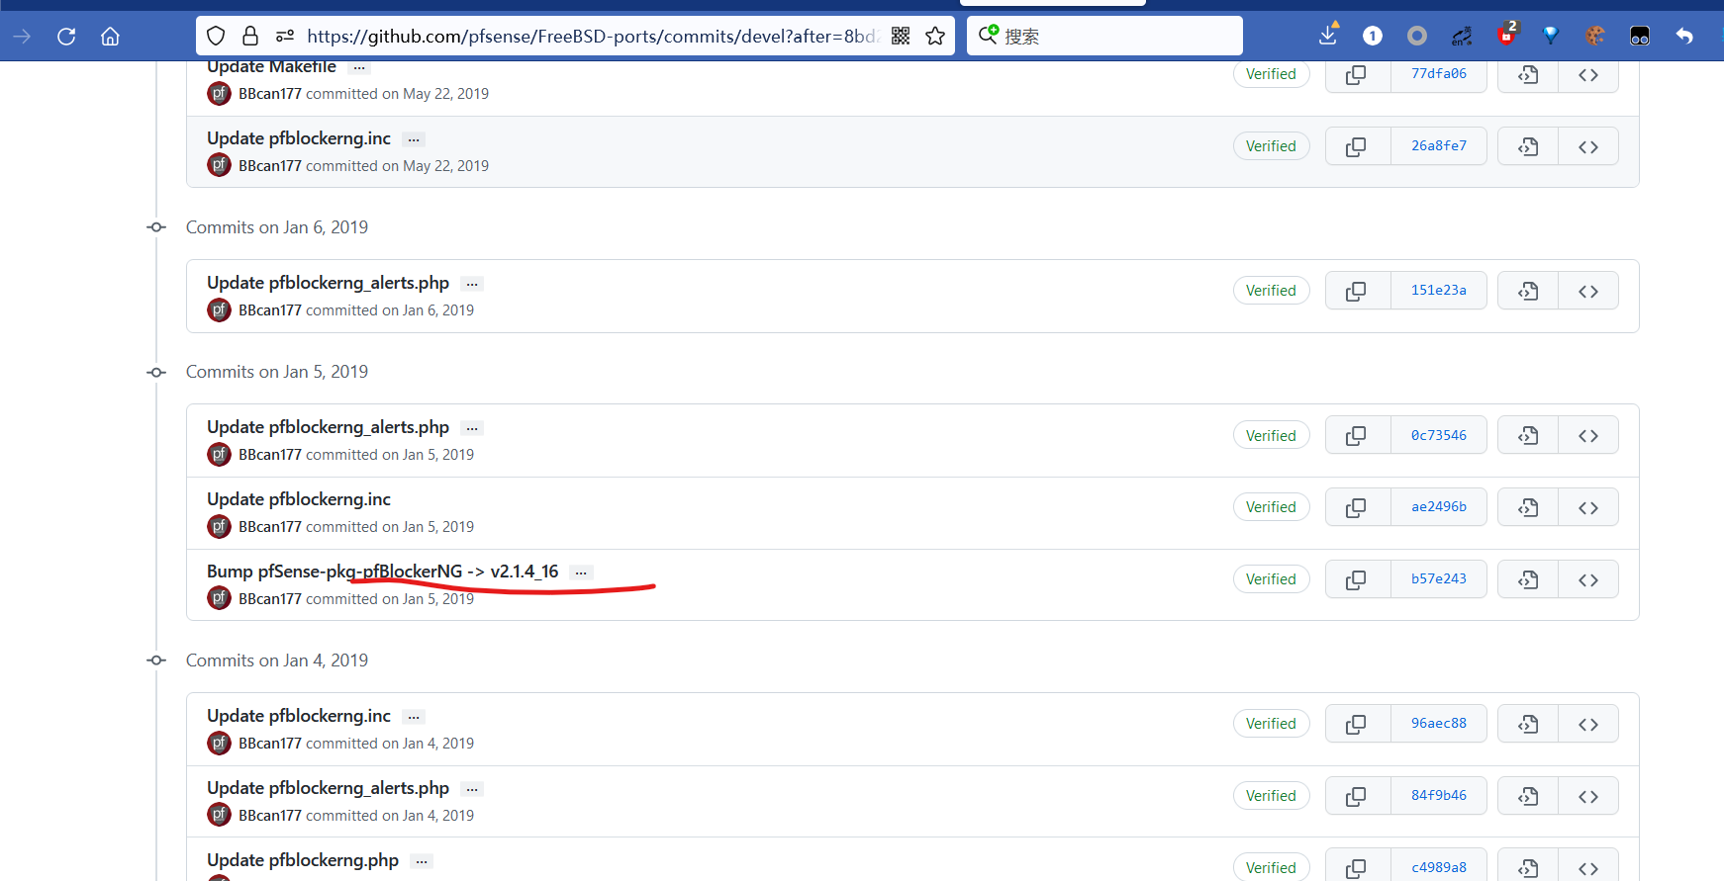Click the author avatar on the Bump pfSense-pkg commit

pos(219,598)
